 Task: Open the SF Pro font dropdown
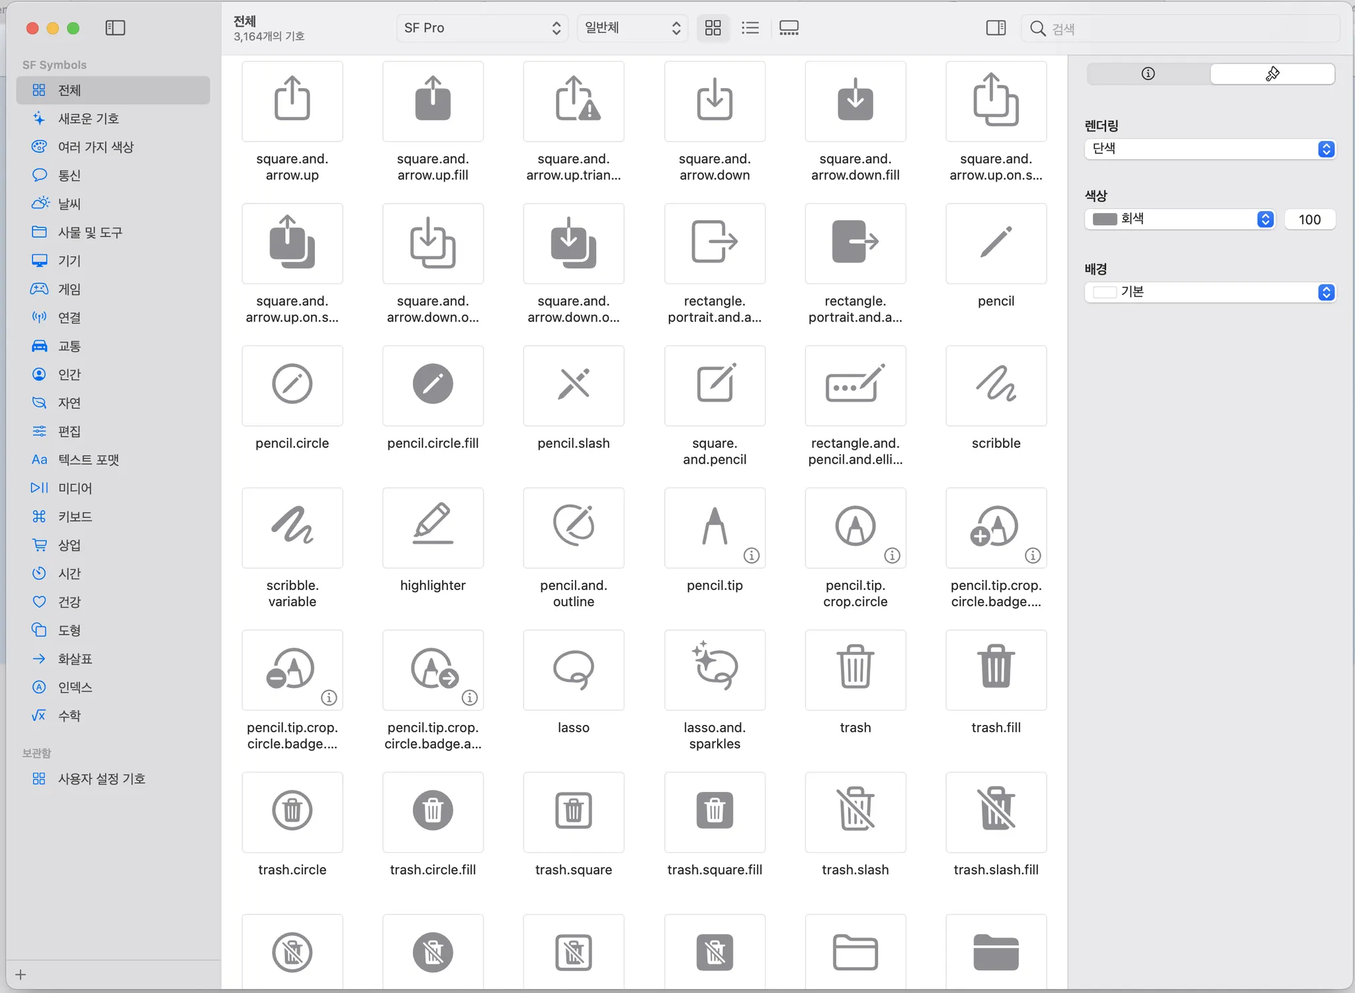coord(482,28)
